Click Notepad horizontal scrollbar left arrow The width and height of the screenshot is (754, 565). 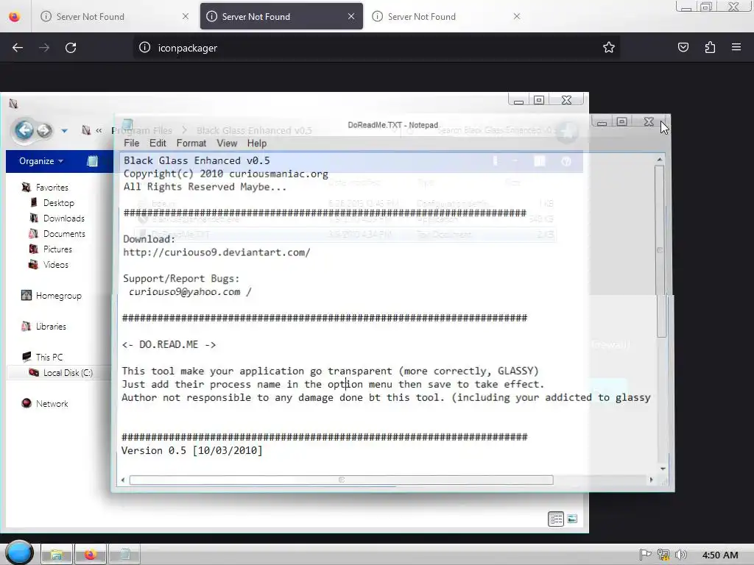tap(123, 480)
